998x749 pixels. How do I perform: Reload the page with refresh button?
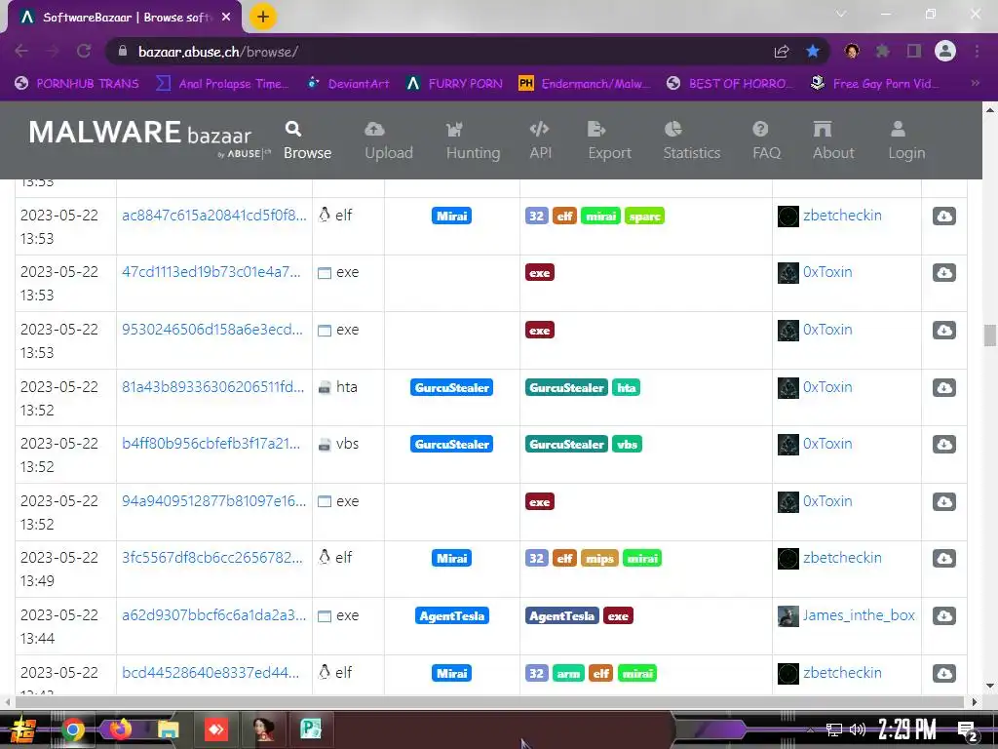[84, 51]
